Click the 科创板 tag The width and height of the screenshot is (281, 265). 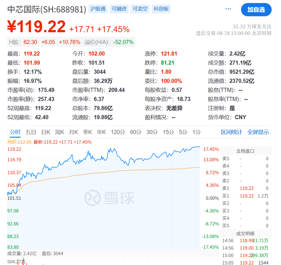coord(161,9)
